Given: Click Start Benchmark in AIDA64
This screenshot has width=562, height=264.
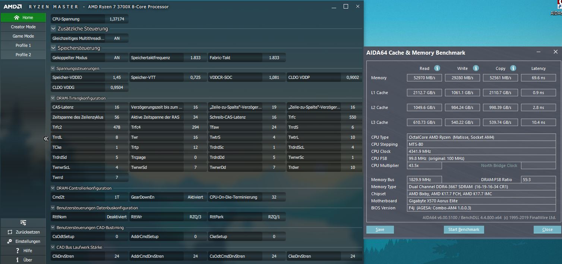Looking at the screenshot, I should 464,229.
